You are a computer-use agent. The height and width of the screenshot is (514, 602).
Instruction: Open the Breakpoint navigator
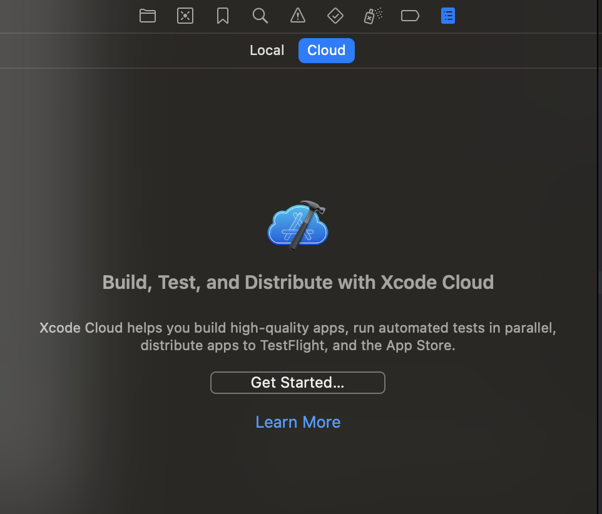point(410,16)
